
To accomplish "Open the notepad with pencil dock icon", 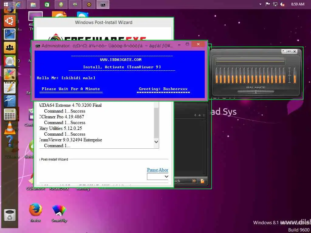I will [x=9, y=87].
